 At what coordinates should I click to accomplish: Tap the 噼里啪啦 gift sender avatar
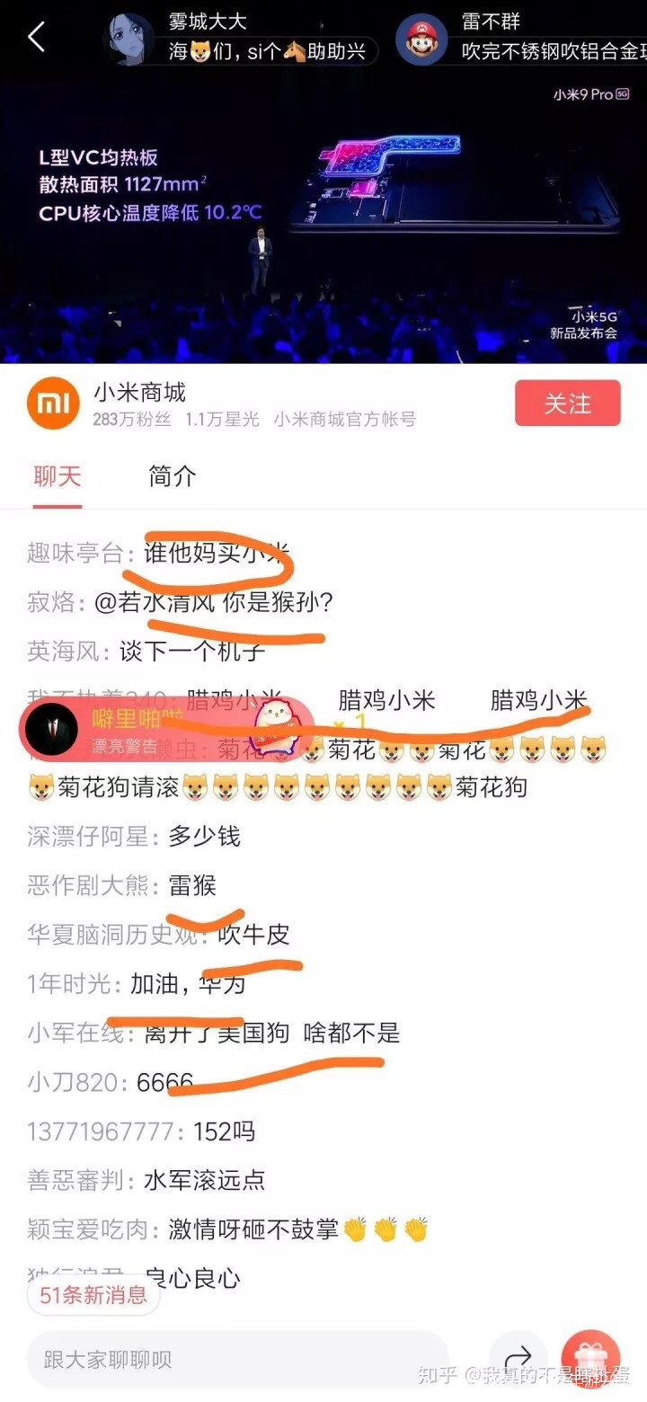pos(51,729)
